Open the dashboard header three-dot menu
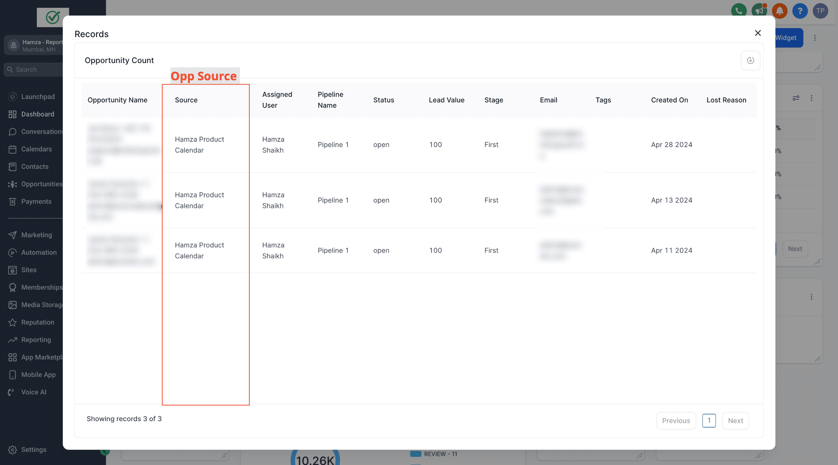 (x=815, y=38)
